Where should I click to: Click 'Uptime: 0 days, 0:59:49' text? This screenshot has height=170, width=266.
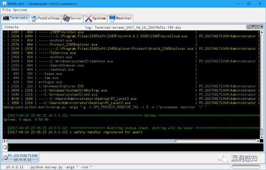pyautogui.click(x=26, y=119)
